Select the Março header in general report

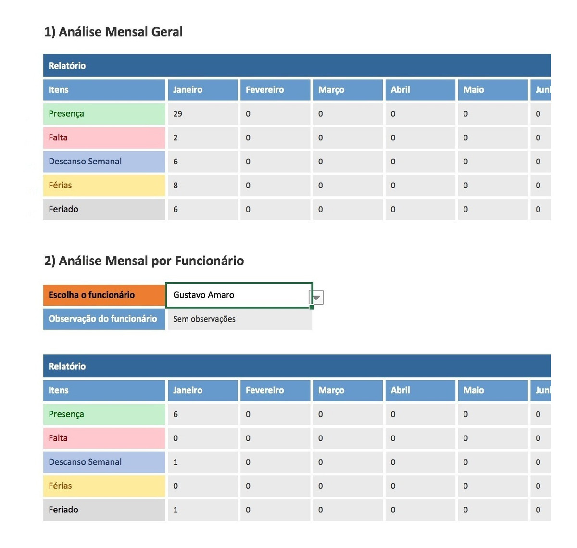point(348,90)
